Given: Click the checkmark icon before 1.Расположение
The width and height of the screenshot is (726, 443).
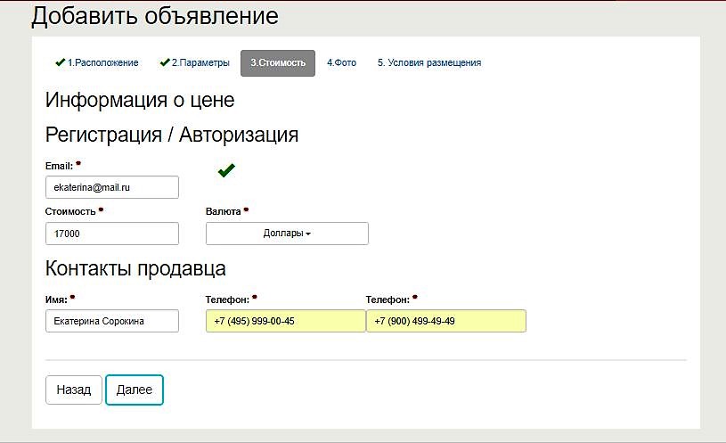Looking at the screenshot, I should click(61, 62).
